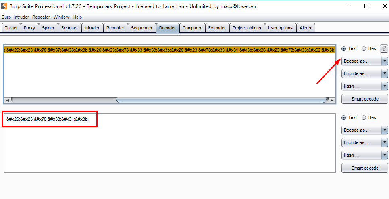Image resolution: width=389 pixels, height=199 pixels.
Task: Open the Burp menu
Action: 6,17
